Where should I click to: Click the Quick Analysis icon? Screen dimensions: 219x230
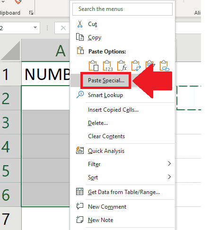pos(80,150)
